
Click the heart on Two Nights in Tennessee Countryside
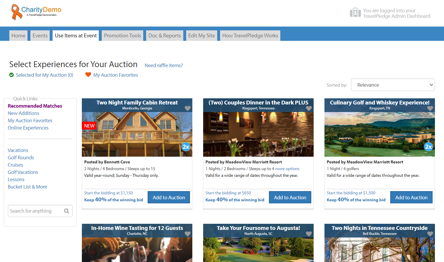[x=430, y=234]
